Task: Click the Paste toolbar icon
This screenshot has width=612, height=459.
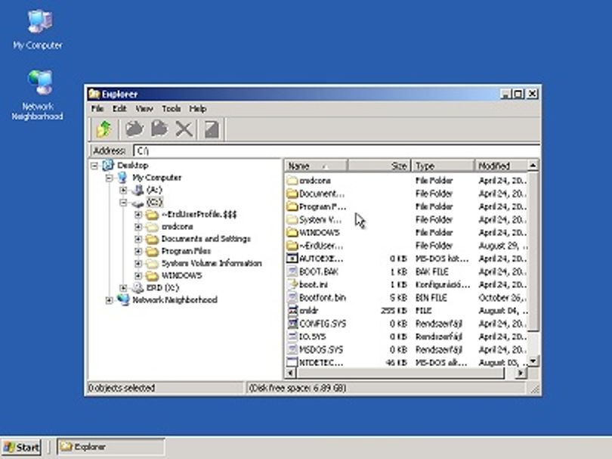Action: pos(159,129)
